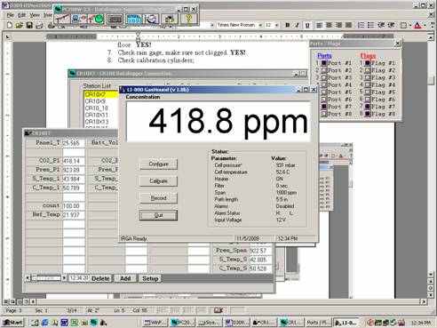Click the Panel_T value field 25.565
Image resolution: width=437 pixels, height=328 pixels.
tap(74, 143)
